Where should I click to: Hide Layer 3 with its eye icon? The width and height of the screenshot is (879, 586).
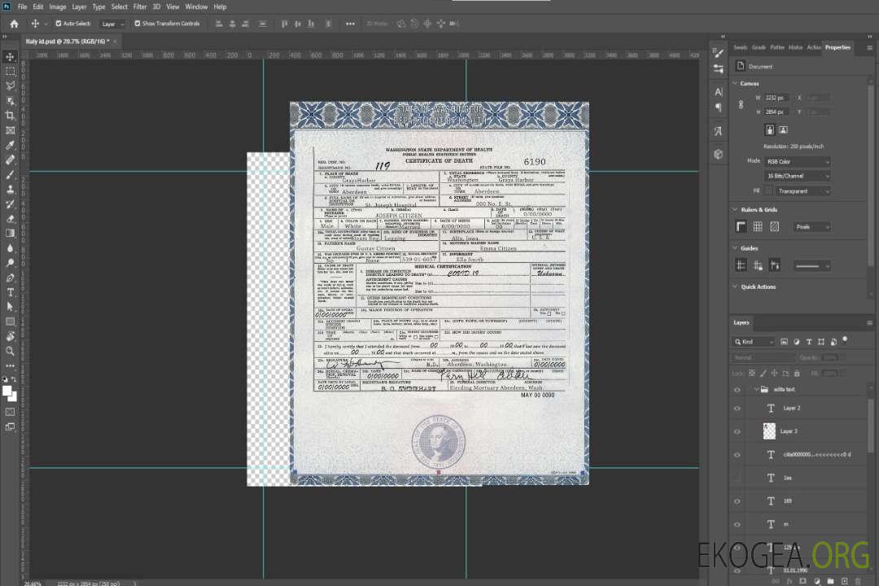point(737,432)
